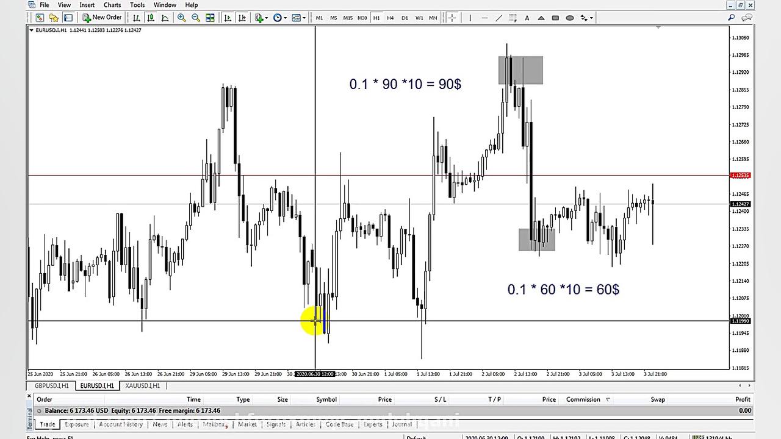This screenshot has width=781, height=439.
Task: Switch to GBPUSD.I,H1 chart tab
Action: 52,386
